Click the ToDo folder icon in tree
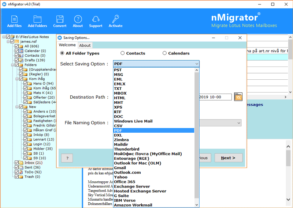Viewport: 293px width, 208px height. 21,172
